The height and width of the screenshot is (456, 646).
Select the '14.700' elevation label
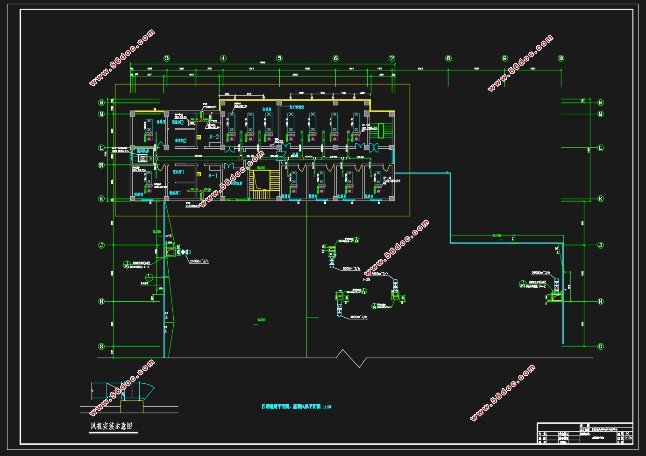click(x=497, y=236)
